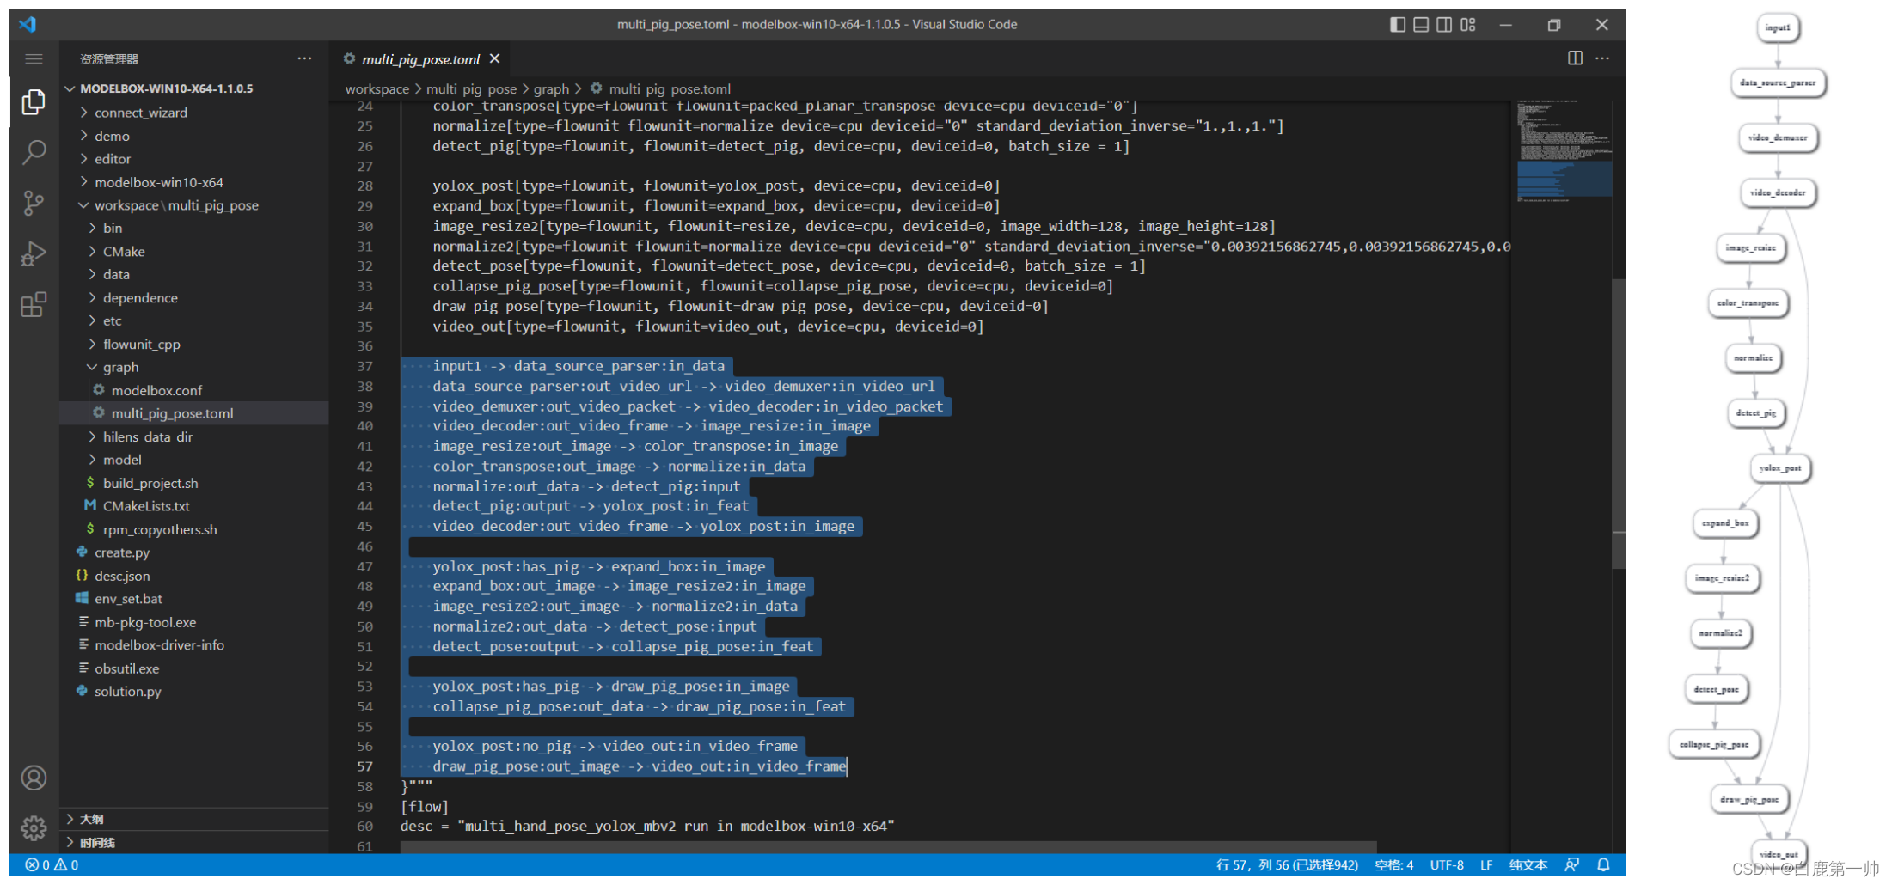
Task: Close the multi_pig_pose.toml tab
Action: 494,58
